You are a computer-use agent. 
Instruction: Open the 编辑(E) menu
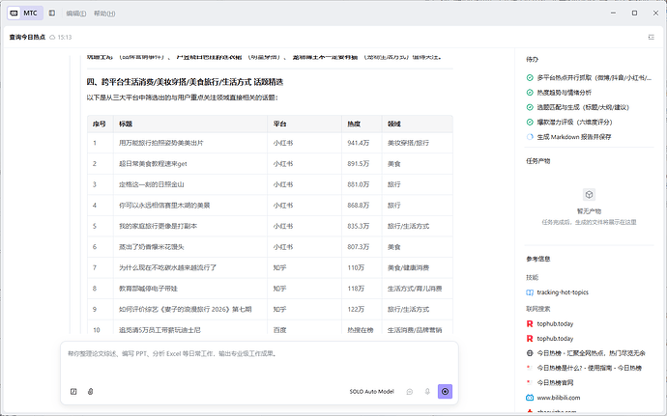(76, 14)
